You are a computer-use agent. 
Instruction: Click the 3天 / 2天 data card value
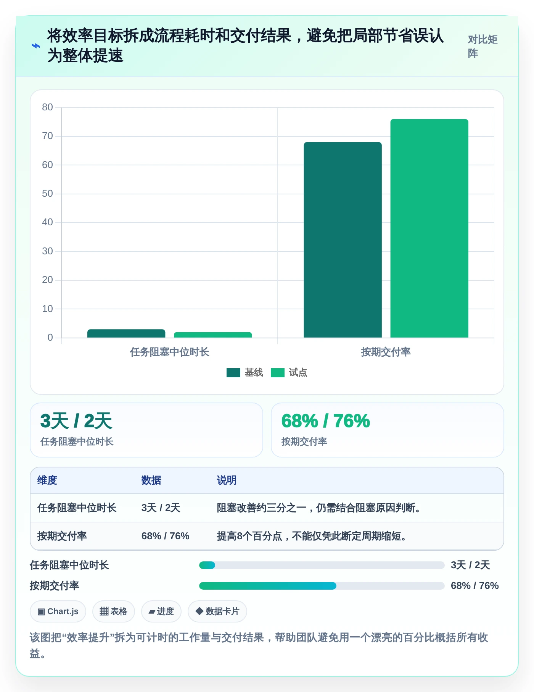point(76,421)
